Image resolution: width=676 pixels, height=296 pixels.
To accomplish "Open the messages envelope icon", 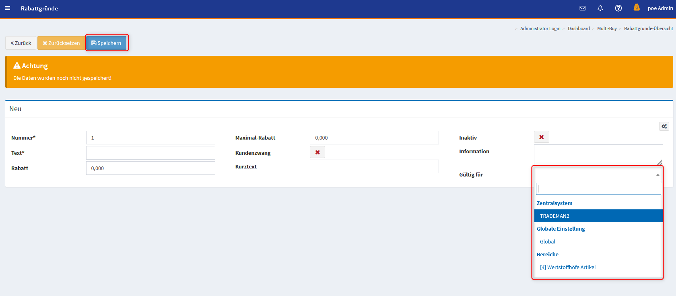I will pos(582,8).
